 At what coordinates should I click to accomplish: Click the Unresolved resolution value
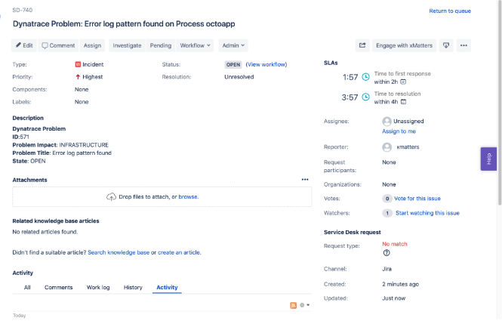click(239, 77)
